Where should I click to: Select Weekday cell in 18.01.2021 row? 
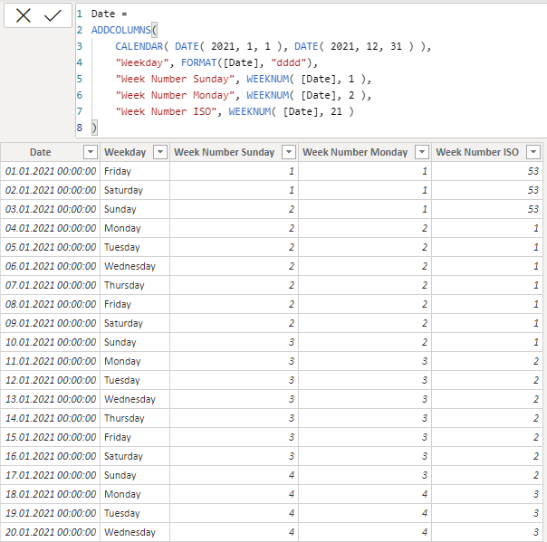135,494
